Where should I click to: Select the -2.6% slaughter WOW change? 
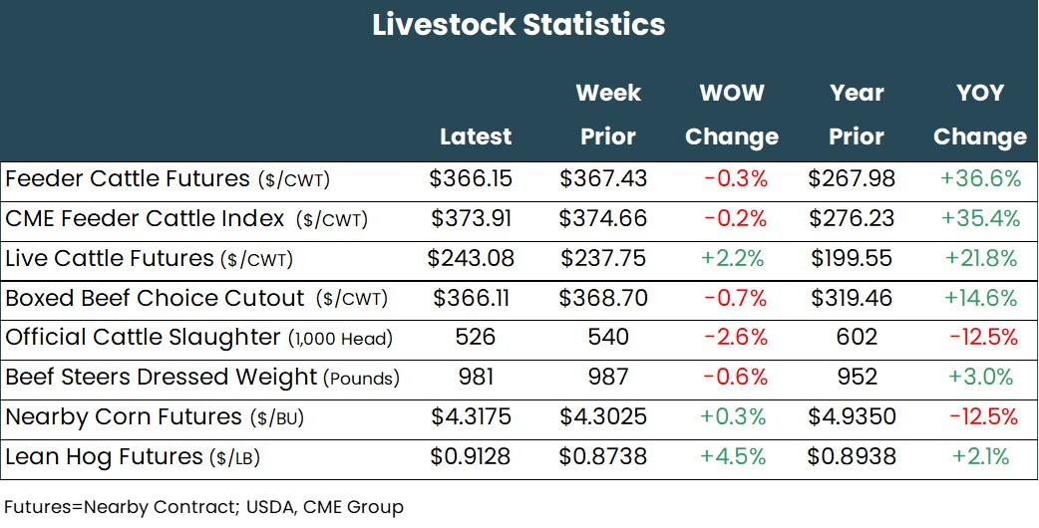click(x=735, y=338)
